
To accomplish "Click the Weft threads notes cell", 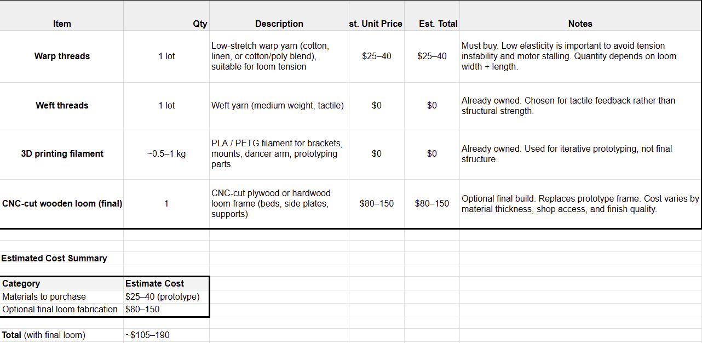I will [x=580, y=105].
